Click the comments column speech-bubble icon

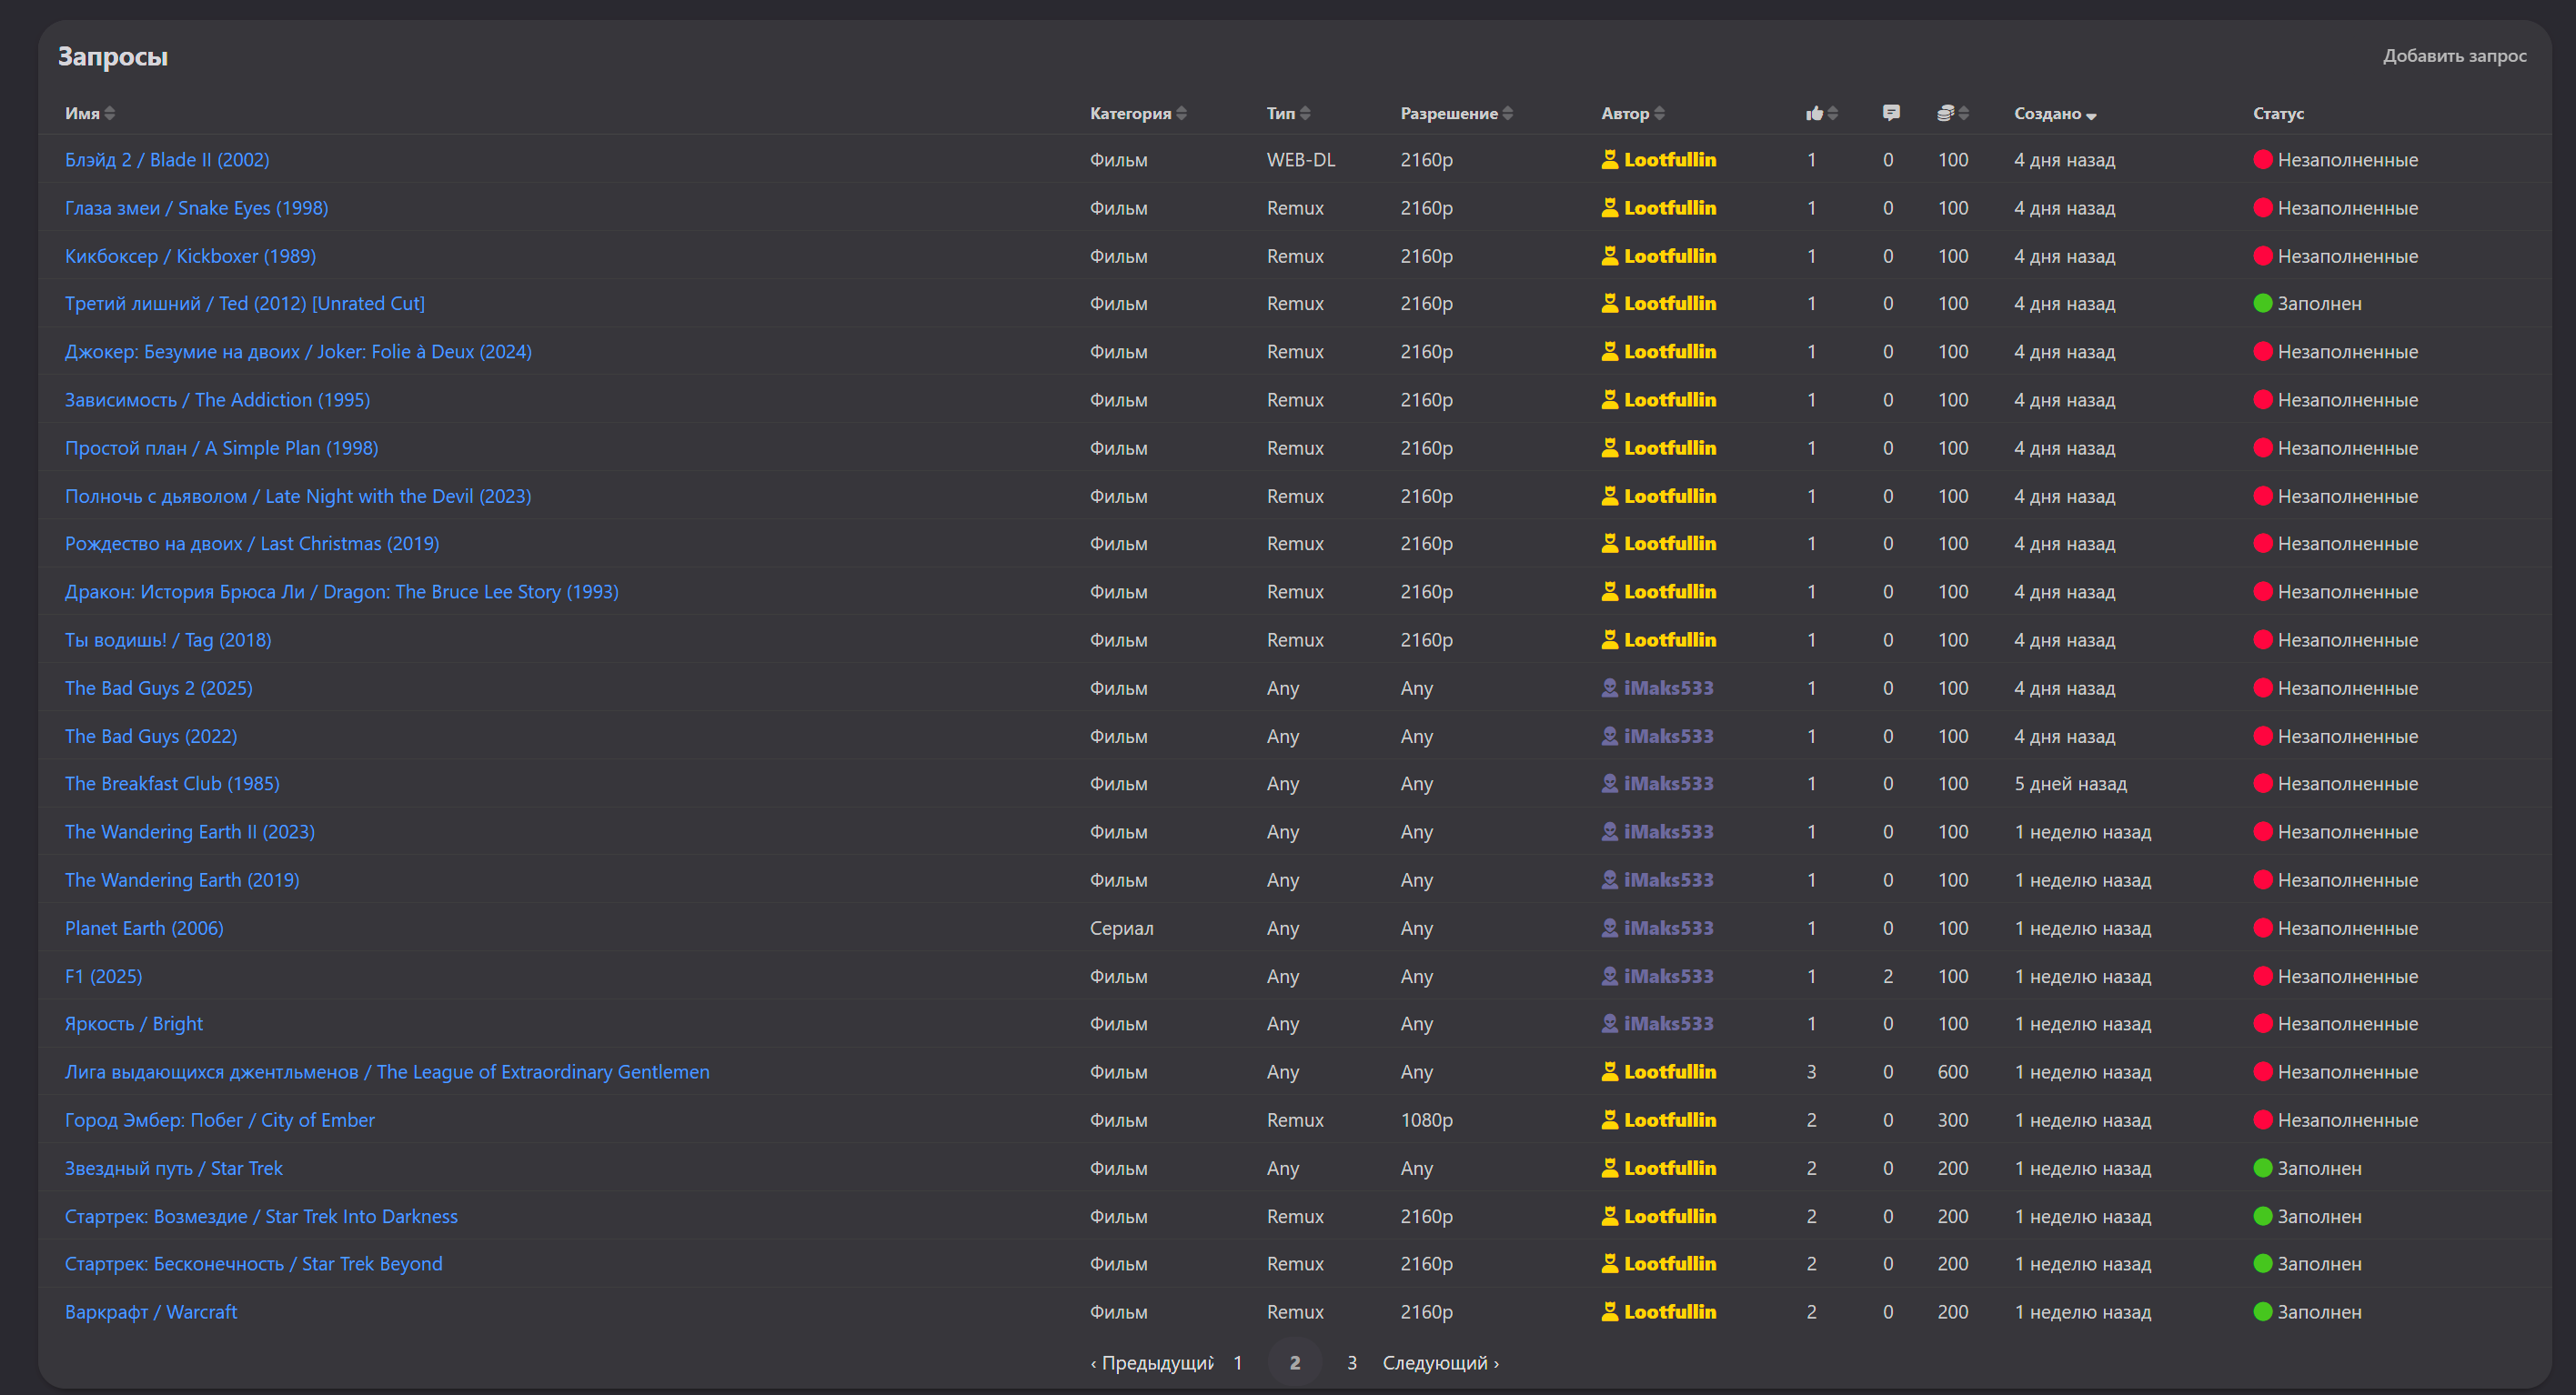pos(1890,113)
